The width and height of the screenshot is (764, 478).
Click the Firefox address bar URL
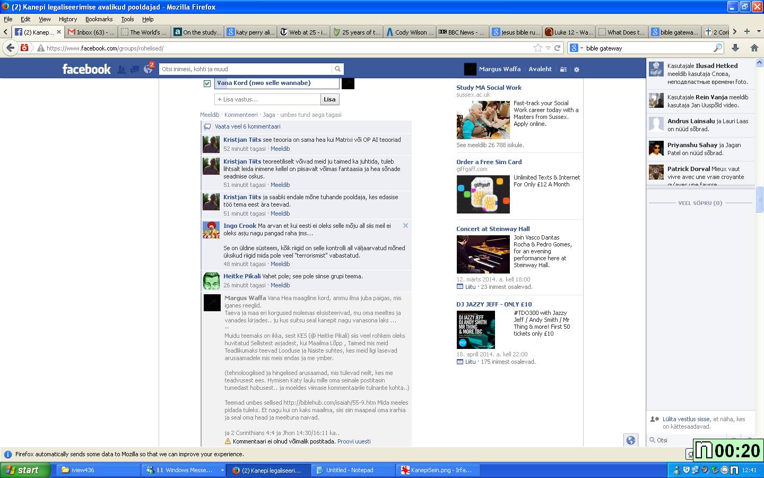(x=105, y=48)
